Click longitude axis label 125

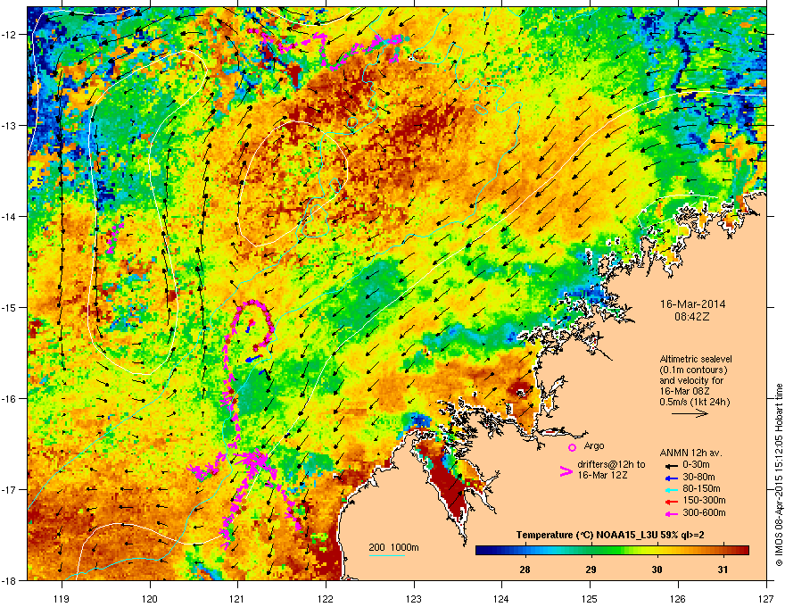pyautogui.click(x=591, y=598)
